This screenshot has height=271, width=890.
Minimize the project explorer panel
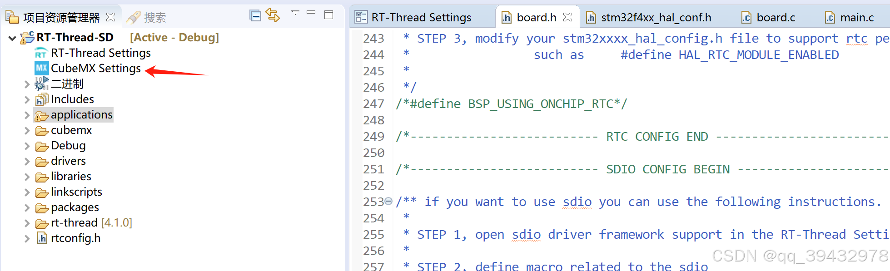tap(311, 13)
